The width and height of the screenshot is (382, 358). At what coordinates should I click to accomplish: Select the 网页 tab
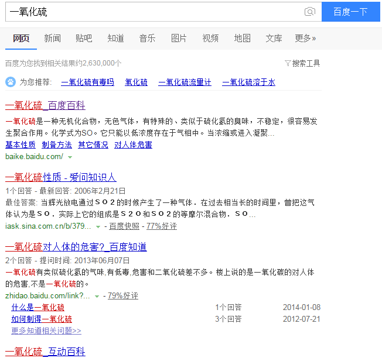(21, 38)
